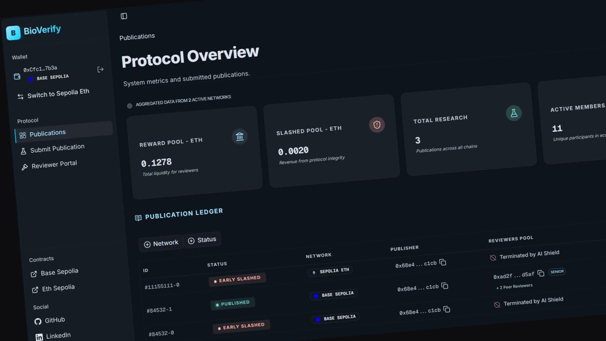Screen dimensions: 606x341
Task: Click the Publisher column header
Action: click(x=404, y=248)
